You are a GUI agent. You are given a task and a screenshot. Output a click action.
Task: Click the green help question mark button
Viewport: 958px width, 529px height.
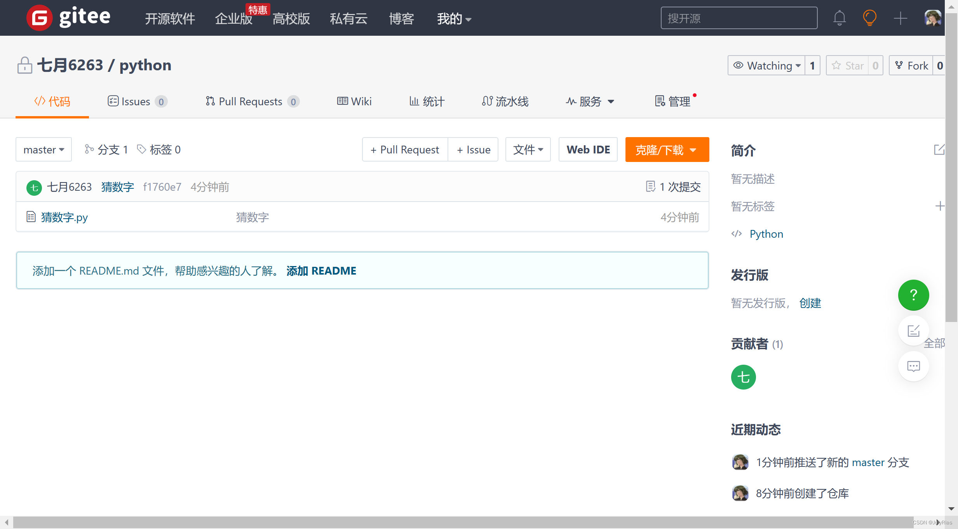click(913, 295)
